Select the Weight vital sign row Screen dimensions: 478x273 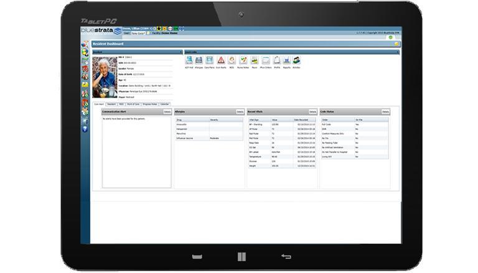tap(282, 166)
